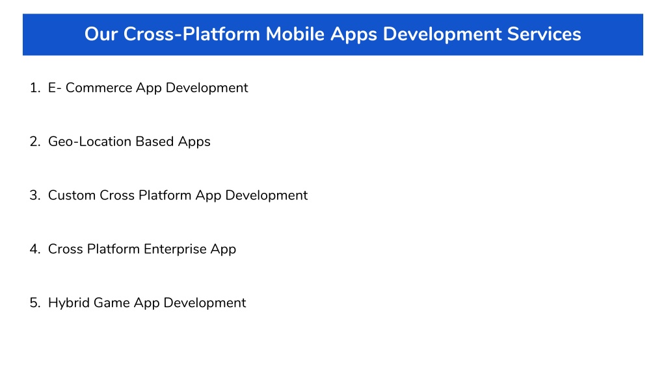
Task: Select the 'Hybrid Game App Development' line
Action: click(x=147, y=303)
